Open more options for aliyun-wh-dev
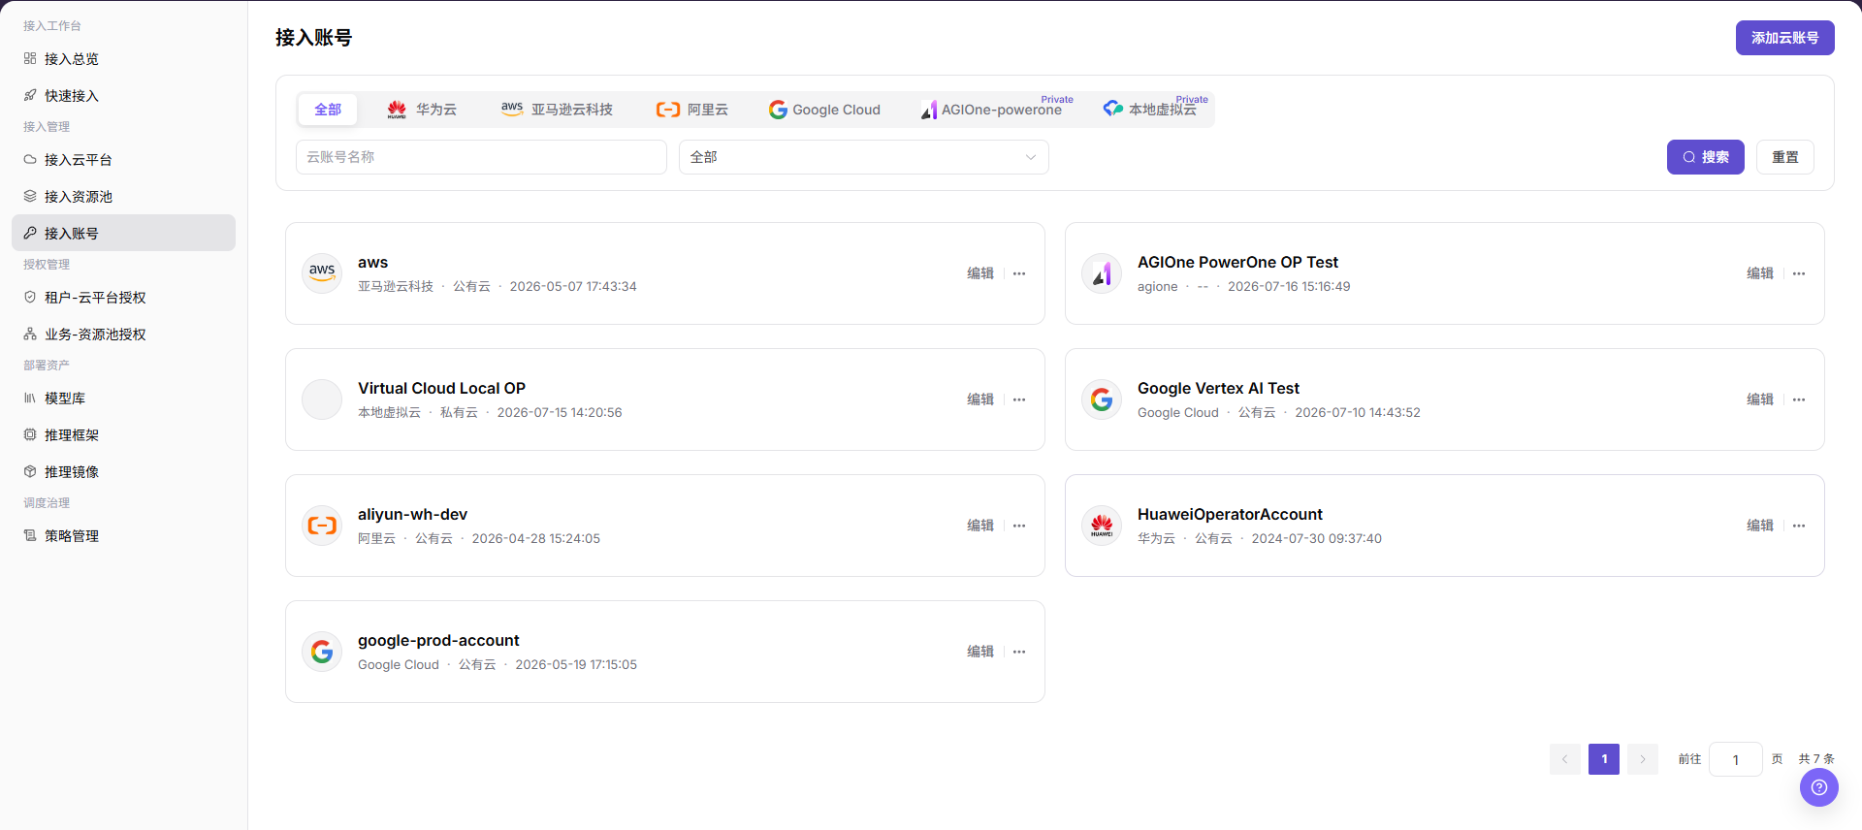This screenshot has height=830, width=1862. 1019,526
